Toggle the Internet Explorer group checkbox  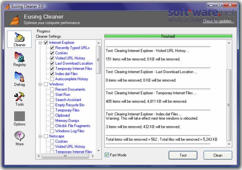coord(46,42)
